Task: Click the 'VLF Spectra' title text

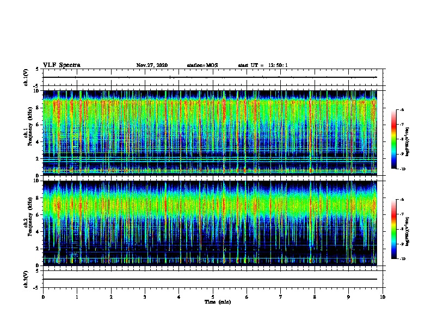Action: tap(61, 65)
